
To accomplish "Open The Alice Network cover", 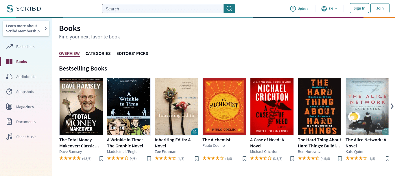I will tap(367, 107).
